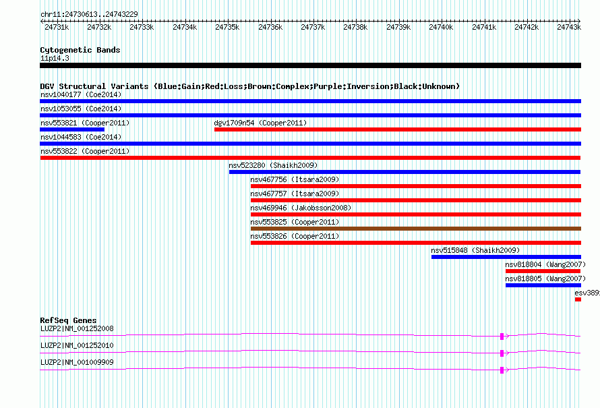Click the LUZP2|NM_001009909 gene label
600x408 pixels.
click(77, 362)
